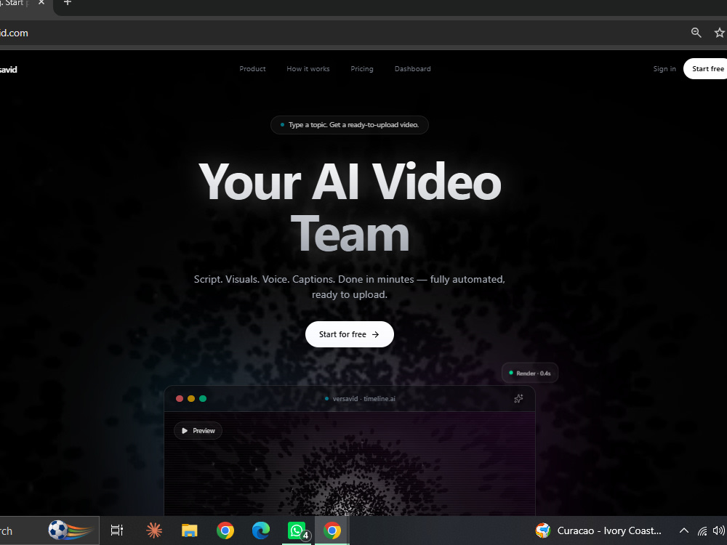Open Microsoft Edge from taskbar
The image size is (727, 545).
pos(260,530)
